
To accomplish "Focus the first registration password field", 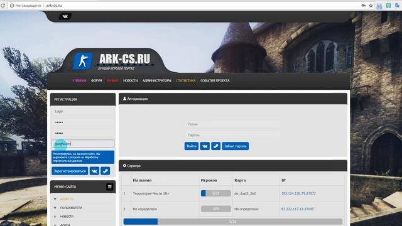I will pos(83,122).
